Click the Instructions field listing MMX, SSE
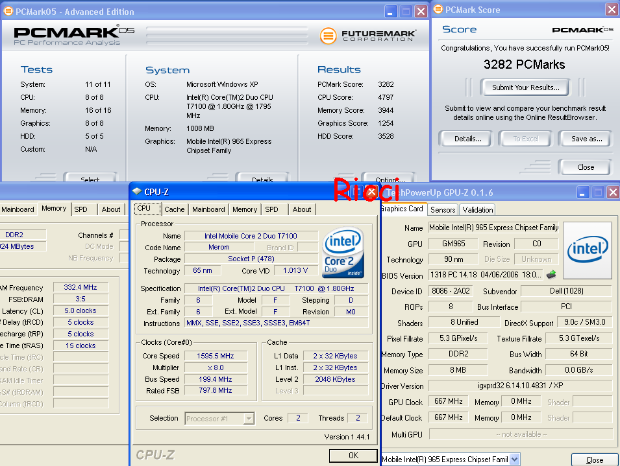 pos(277,323)
